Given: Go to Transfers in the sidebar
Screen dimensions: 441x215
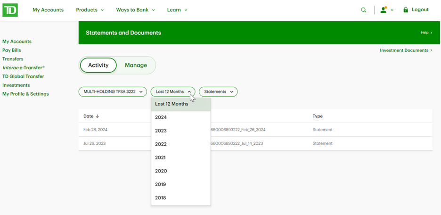Looking at the screenshot, I should (13, 59).
